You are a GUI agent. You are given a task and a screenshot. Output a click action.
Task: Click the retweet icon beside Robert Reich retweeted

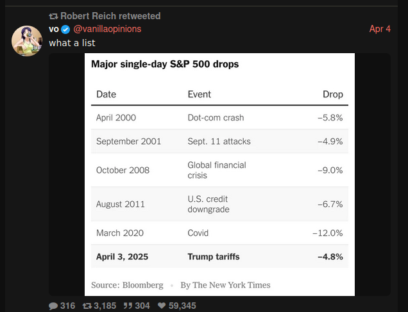(x=53, y=17)
